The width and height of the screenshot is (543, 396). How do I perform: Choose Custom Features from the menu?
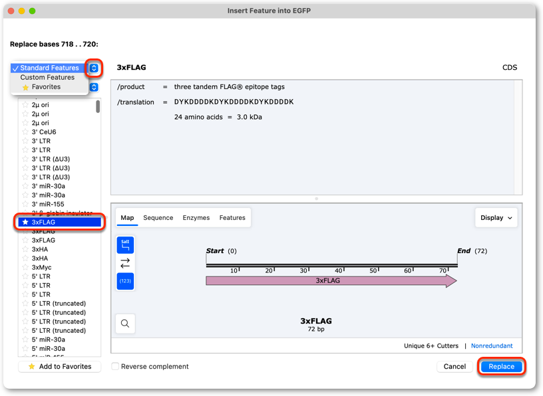[47, 78]
